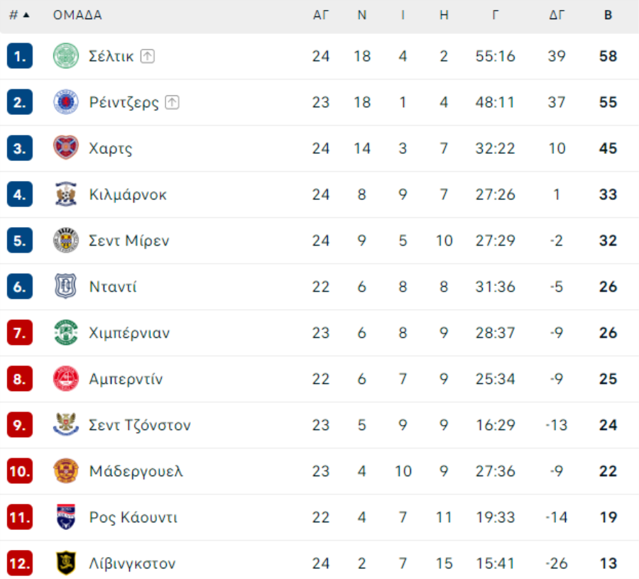The width and height of the screenshot is (639, 579).
Task: Open the Dundee team crest
Action: click(x=65, y=286)
